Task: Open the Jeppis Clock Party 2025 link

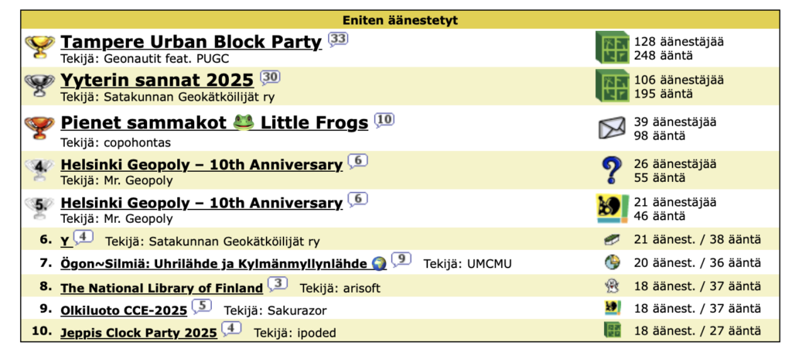Action: [x=138, y=333]
